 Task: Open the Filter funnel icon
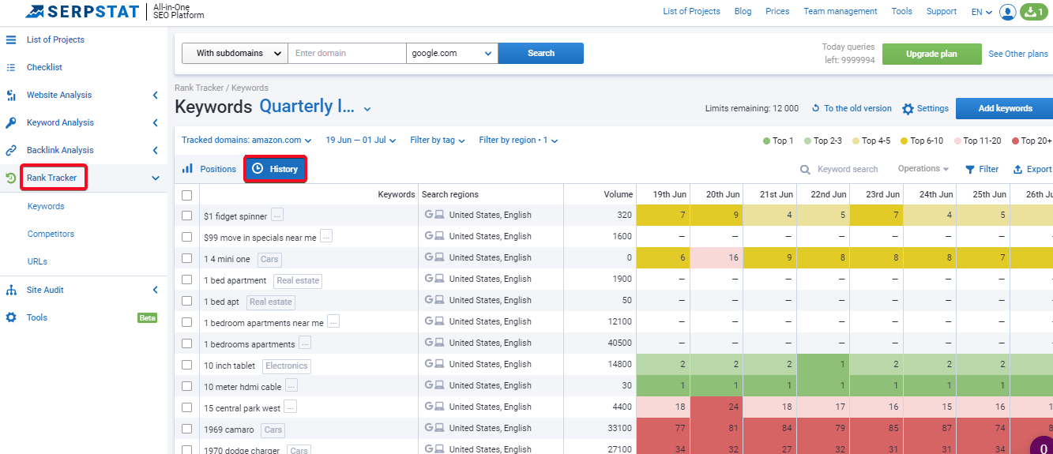970,169
